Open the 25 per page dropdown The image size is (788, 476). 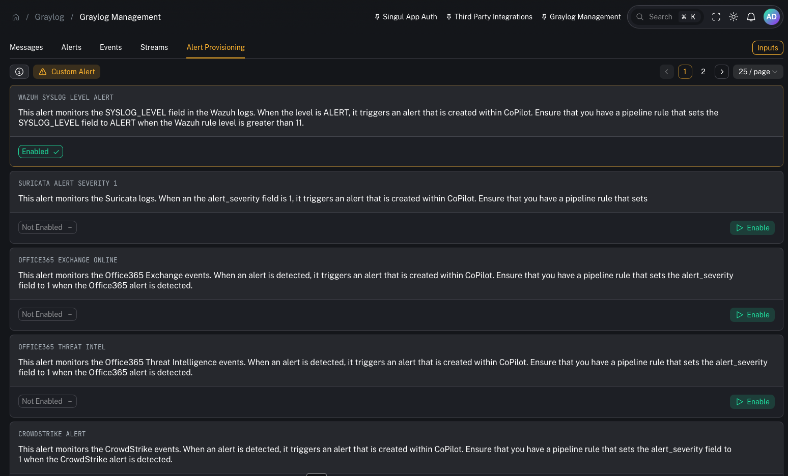pos(758,72)
